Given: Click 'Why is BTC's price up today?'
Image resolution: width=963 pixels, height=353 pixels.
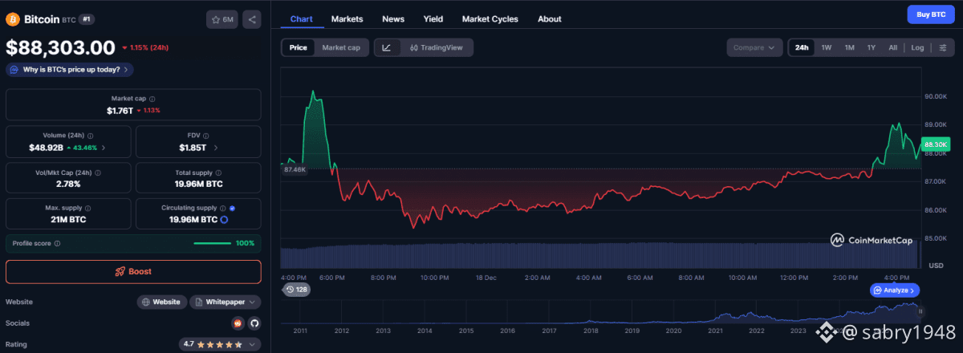Looking at the screenshot, I should [71, 70].
